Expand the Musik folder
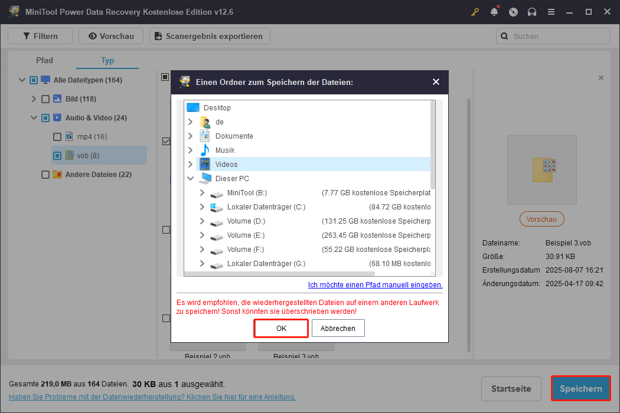Screen dimensions: 620x413 190,150
